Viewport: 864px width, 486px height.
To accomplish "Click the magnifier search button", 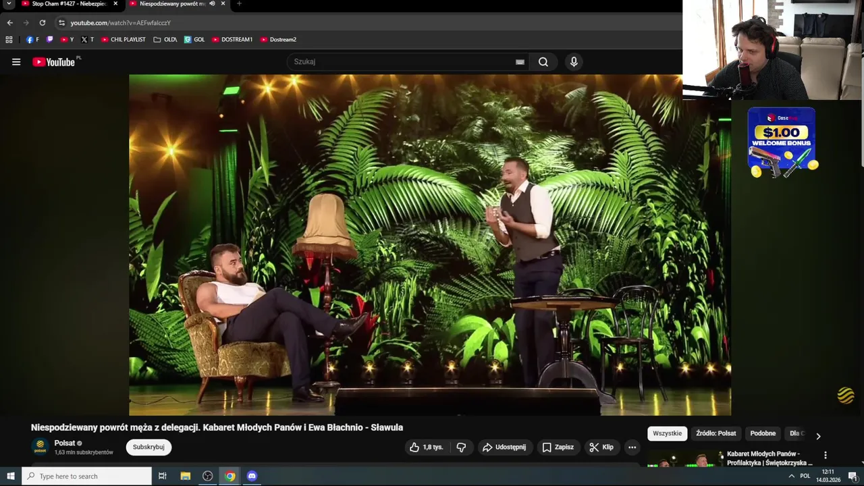I will (543, 62).
